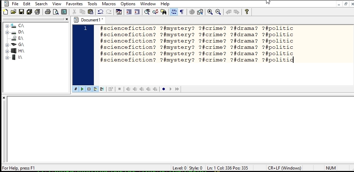
Task: Open Find in Files with binoculars icon
Action: pos(163,12)
